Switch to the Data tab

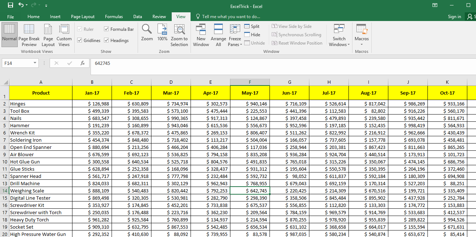(x=138, y=17)
